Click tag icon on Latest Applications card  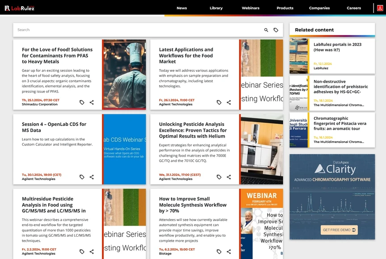click(x=219, y=102)
